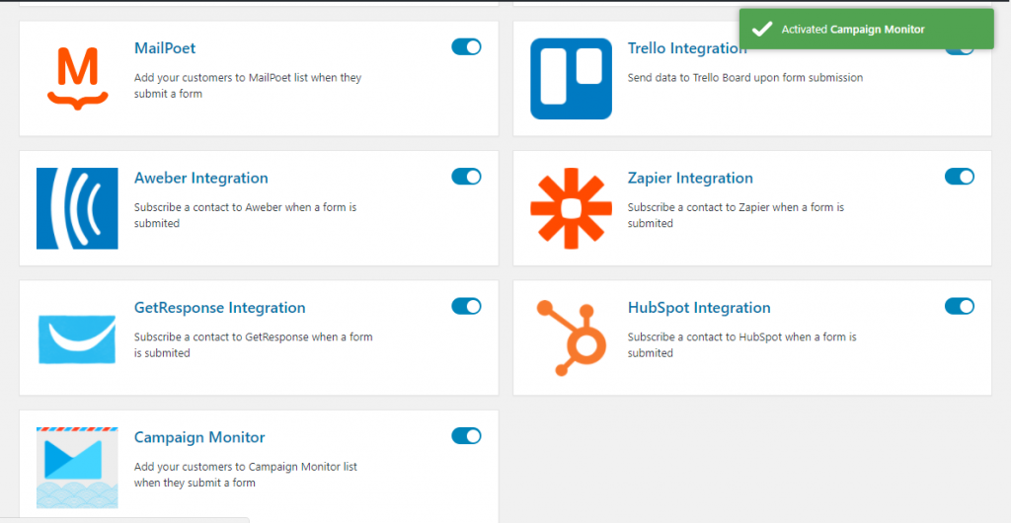
Task: Click the checkmark icon in the activation notice
Action: tap(762, 29)
